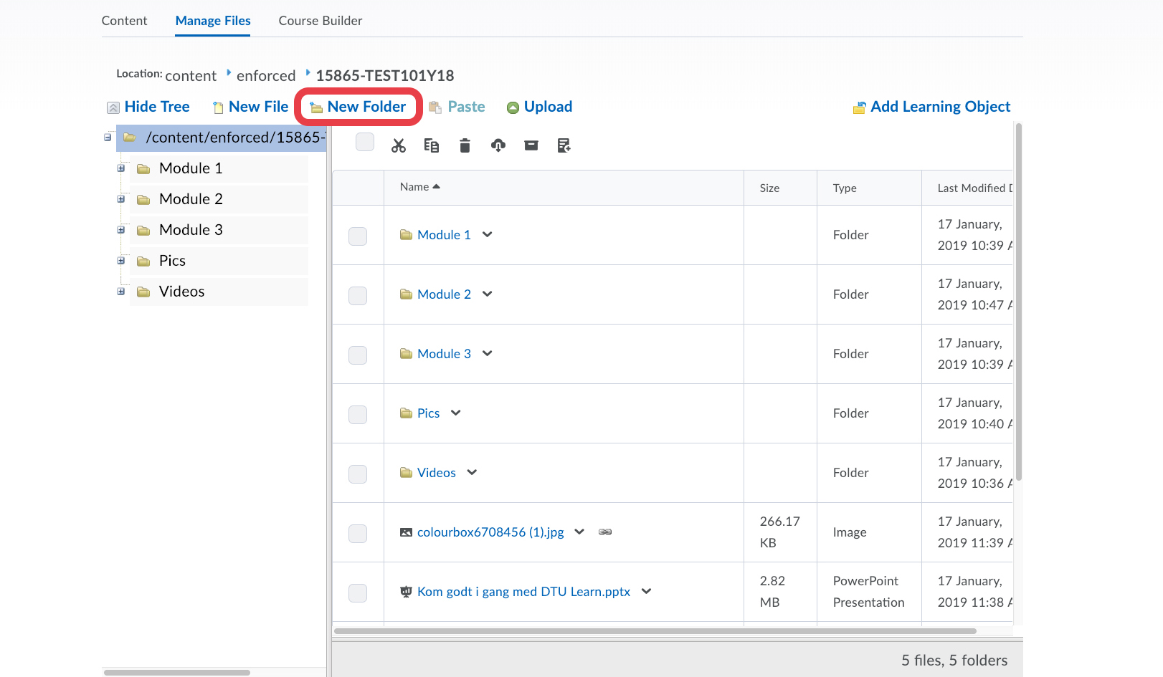1163x677 pixels.
Task: Click the Cut scissors icon
Action: pos(399,145)
